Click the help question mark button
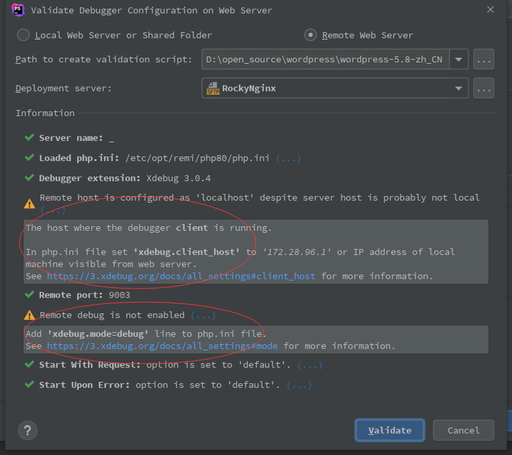 point(28,430)
